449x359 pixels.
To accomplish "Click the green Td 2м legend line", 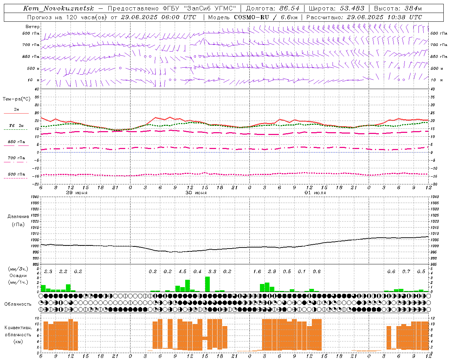I will tap(16, 129).
